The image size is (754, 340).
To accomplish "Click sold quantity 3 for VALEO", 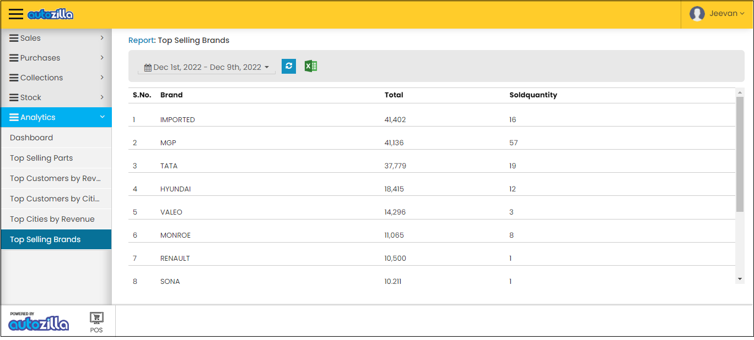I will tap(511, 212).
